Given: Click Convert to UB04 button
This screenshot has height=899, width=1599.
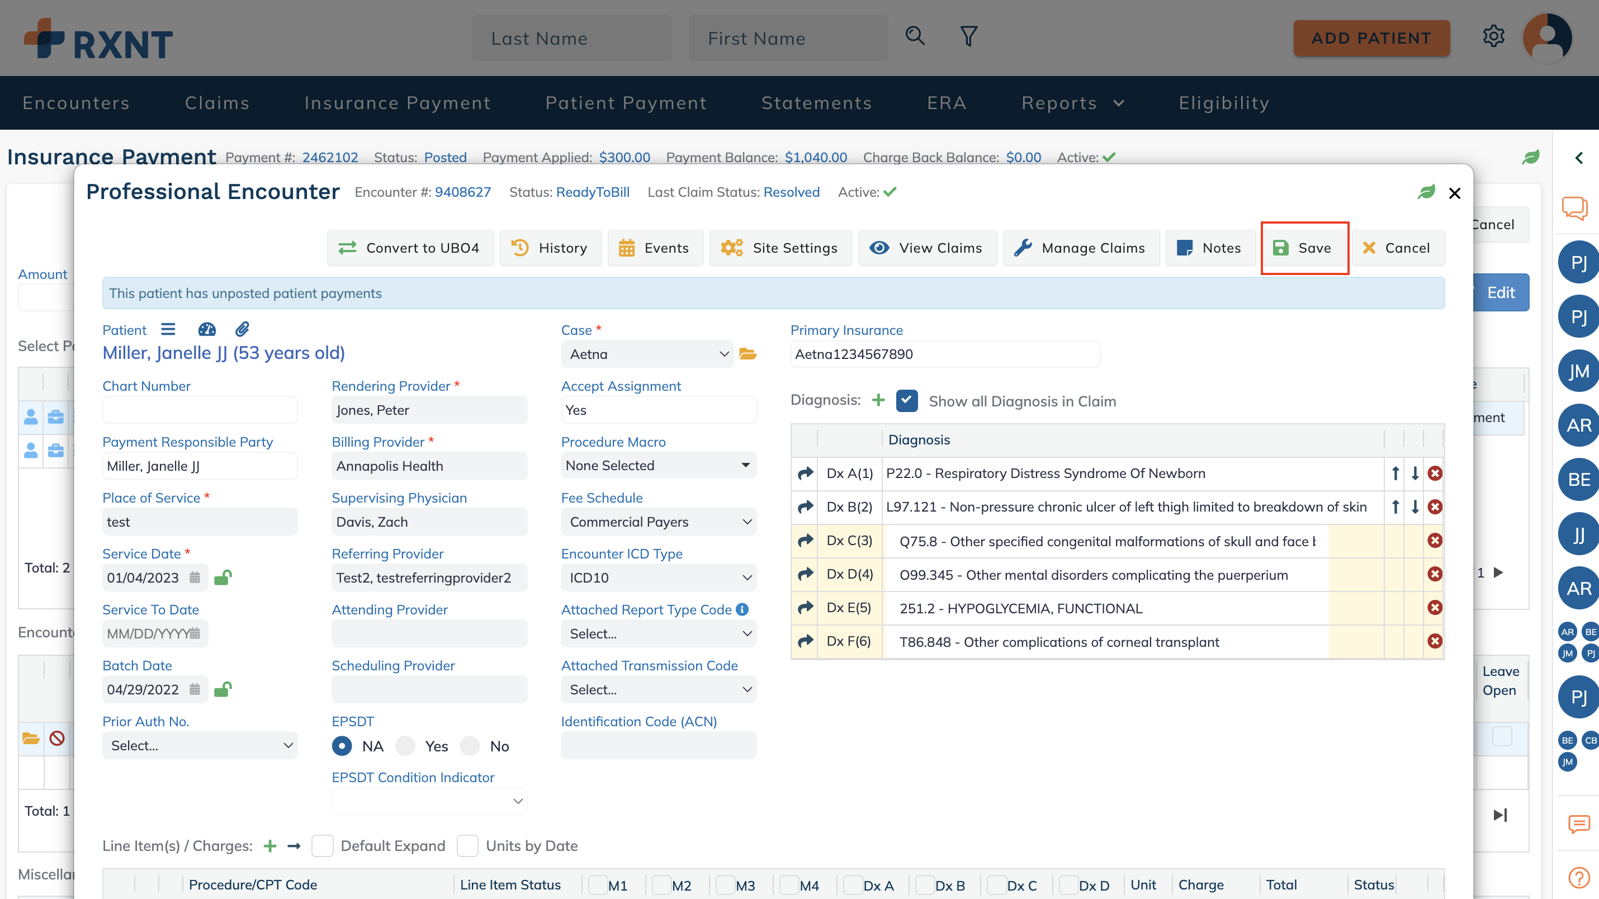Looking at the screenshot, I should (x=410, y=248).
